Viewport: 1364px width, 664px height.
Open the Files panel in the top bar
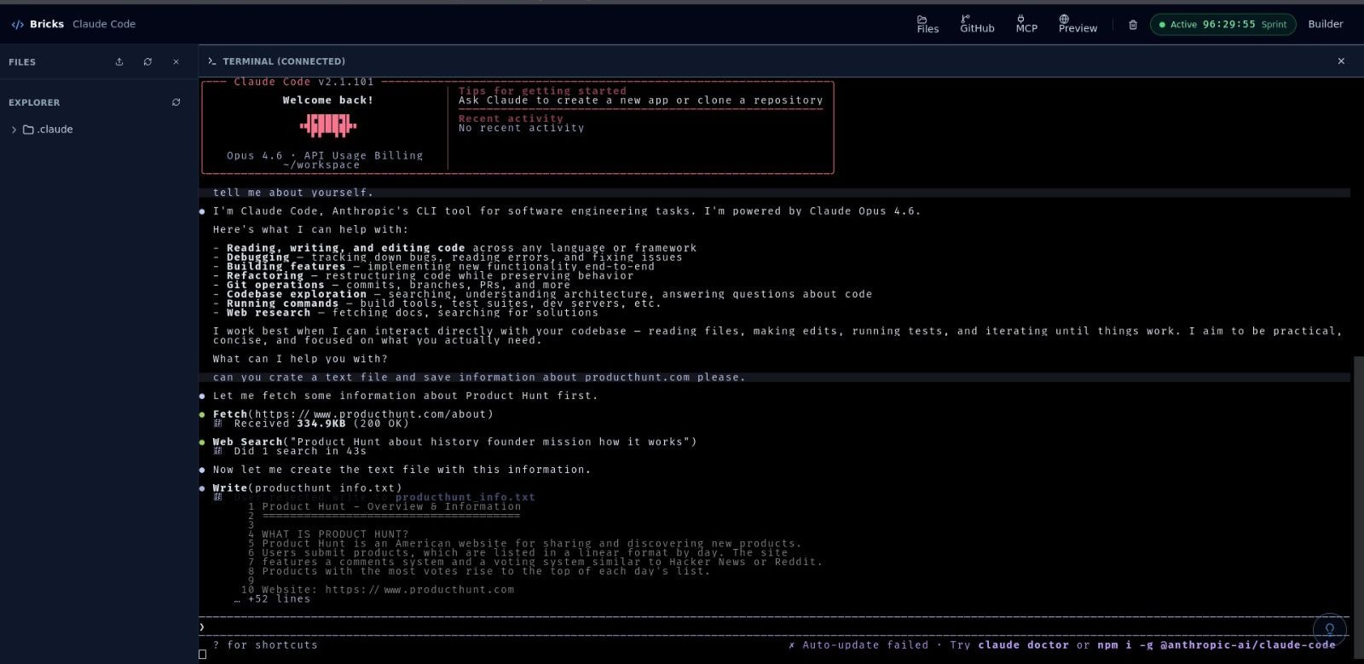pos(928,24)
